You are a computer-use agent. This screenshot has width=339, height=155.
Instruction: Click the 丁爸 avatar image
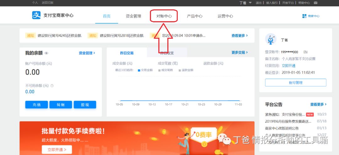[x=271, y=39]
